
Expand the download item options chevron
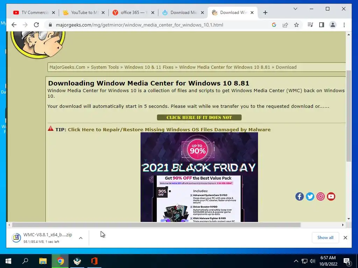pos(81,238)
